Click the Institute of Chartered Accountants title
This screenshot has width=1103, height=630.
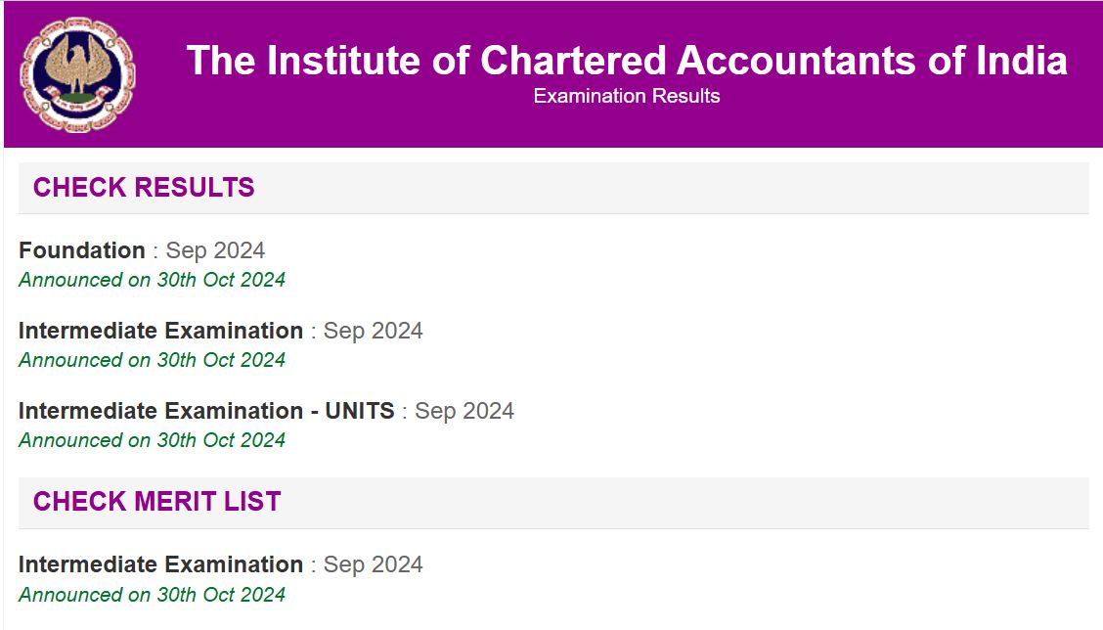[x=626, y=60]
